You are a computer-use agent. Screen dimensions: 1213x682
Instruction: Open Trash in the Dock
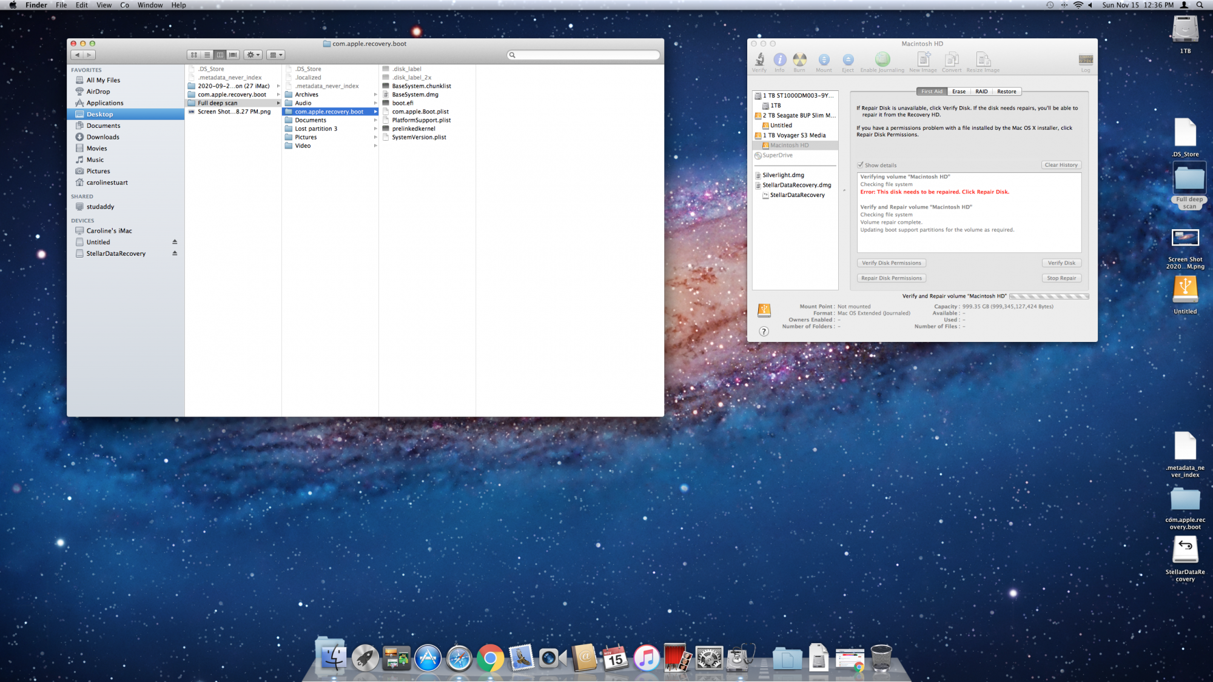tap(881, 658)
